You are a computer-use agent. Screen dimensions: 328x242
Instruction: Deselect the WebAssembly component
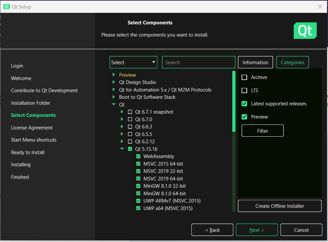tap(138, 156)
